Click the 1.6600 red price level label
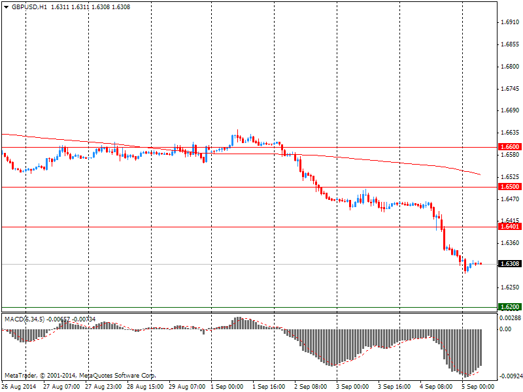The width and height of the screenshot is (523, 392). 510,147
